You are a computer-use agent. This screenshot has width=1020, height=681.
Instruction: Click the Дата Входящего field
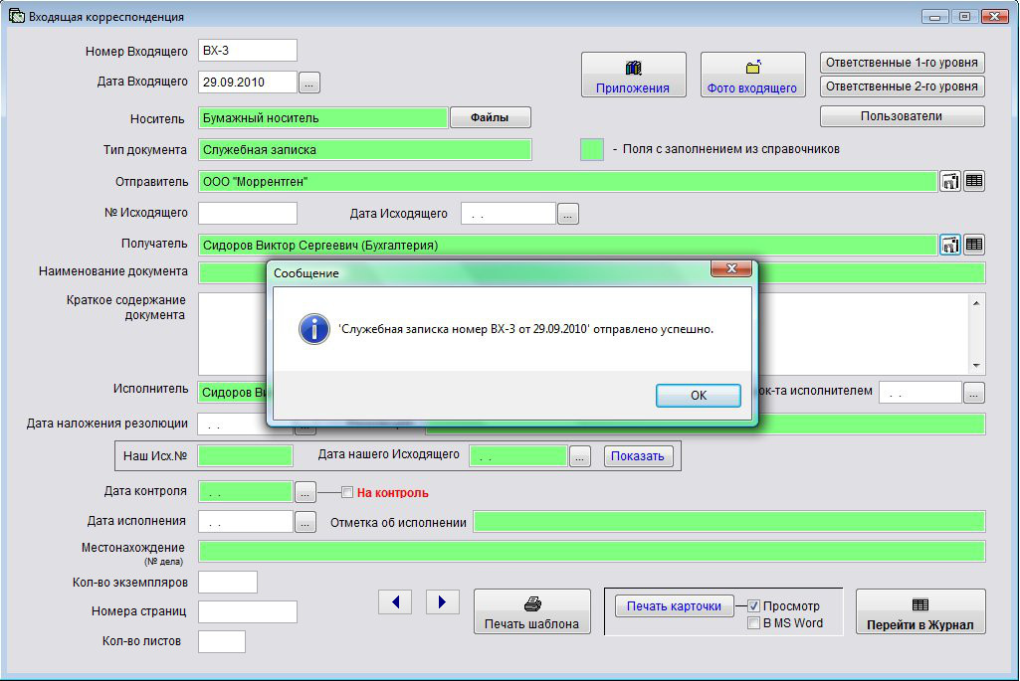(247, 83)
